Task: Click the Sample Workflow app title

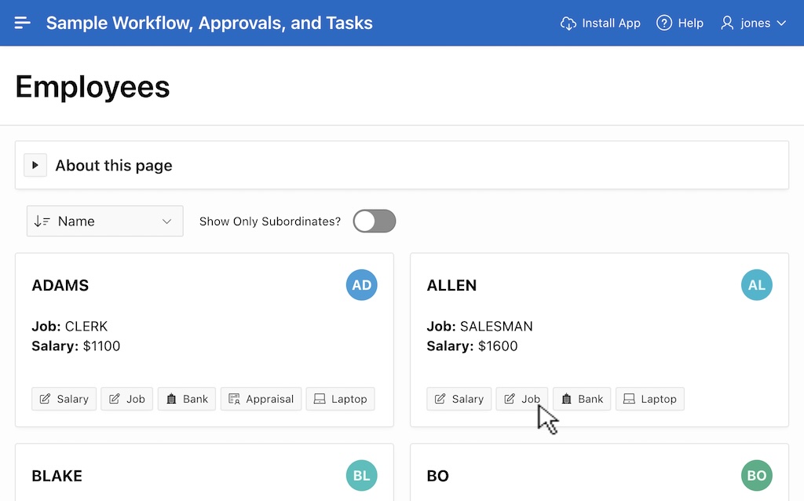Action: coord(209,24)
